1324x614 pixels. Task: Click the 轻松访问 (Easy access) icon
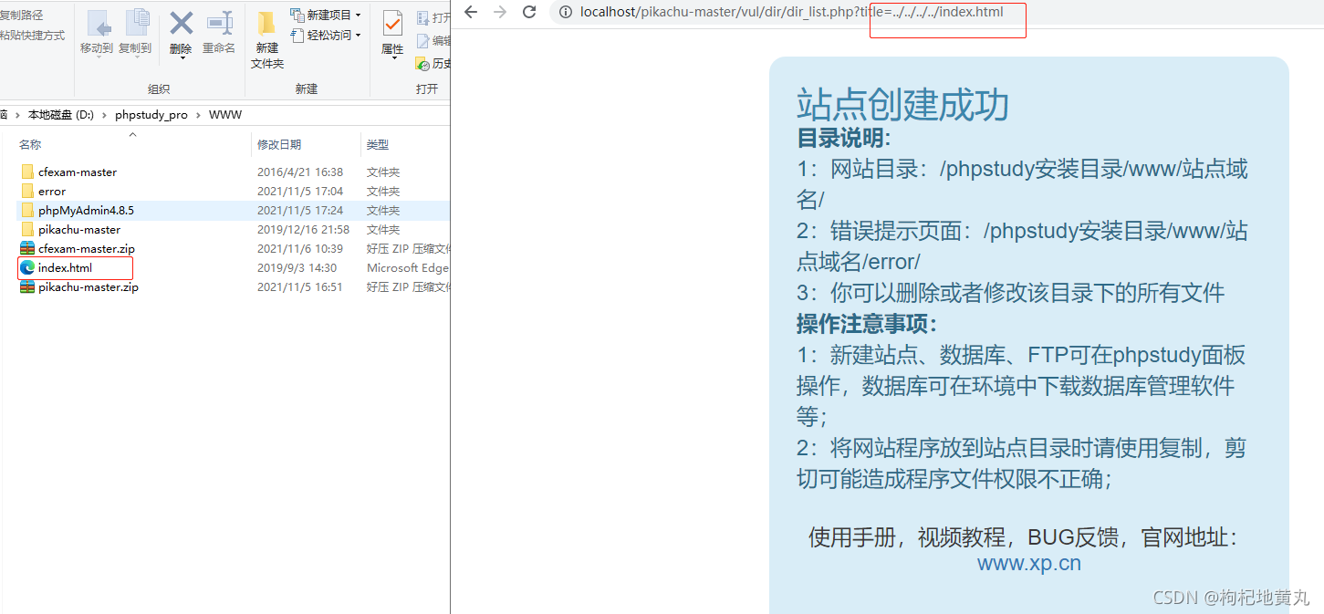pyautogui.click(x=297, y=35)
